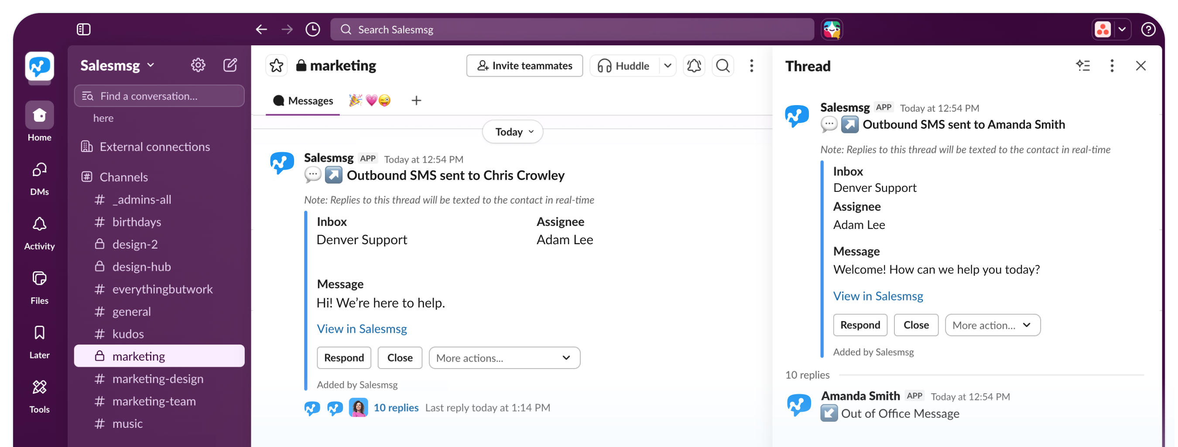Screen dimensions: 1178x447
Task: Switch to the Messages tab
Action: [303, 101]
